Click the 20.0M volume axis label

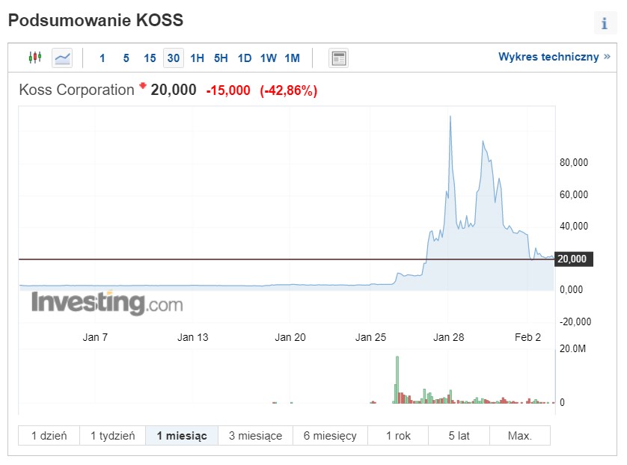click(x=572, y=348)
